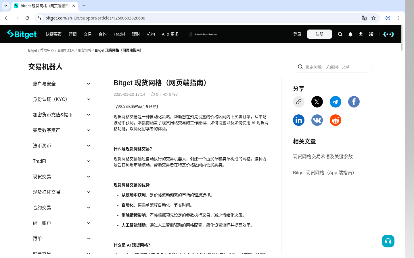Reload the page with browser refresh icon

point(27,18)
